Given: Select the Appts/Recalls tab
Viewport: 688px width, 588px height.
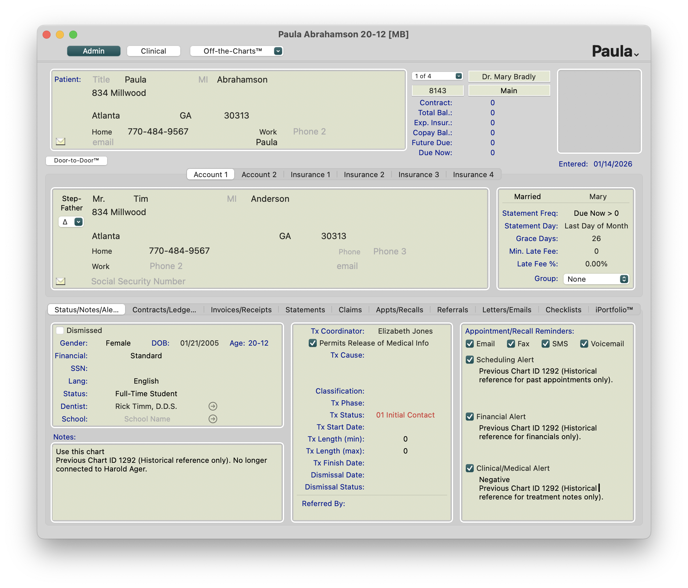Looking at the screenshot, I should 399,310.
